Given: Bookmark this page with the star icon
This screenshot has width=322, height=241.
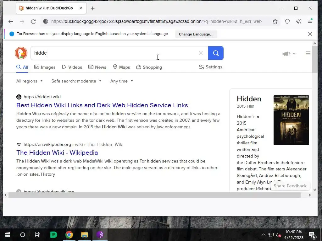Looking at the screenshot, I should tap(275, 21).
